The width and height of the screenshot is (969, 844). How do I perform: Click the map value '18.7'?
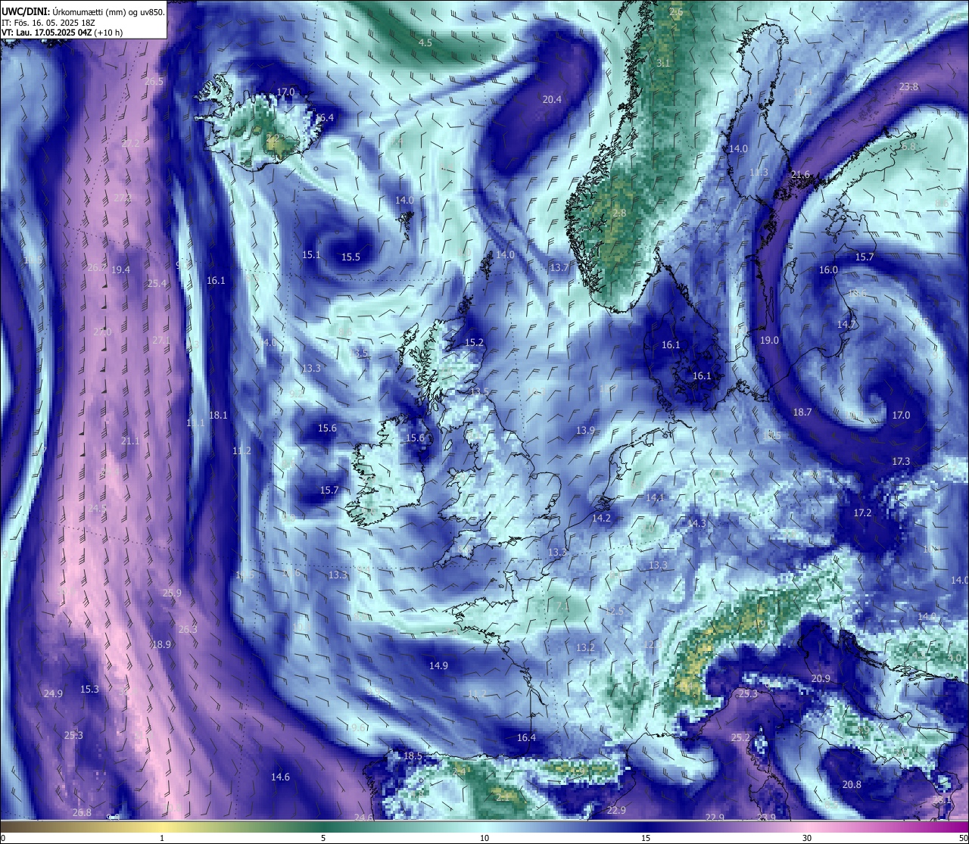[802, 413]
